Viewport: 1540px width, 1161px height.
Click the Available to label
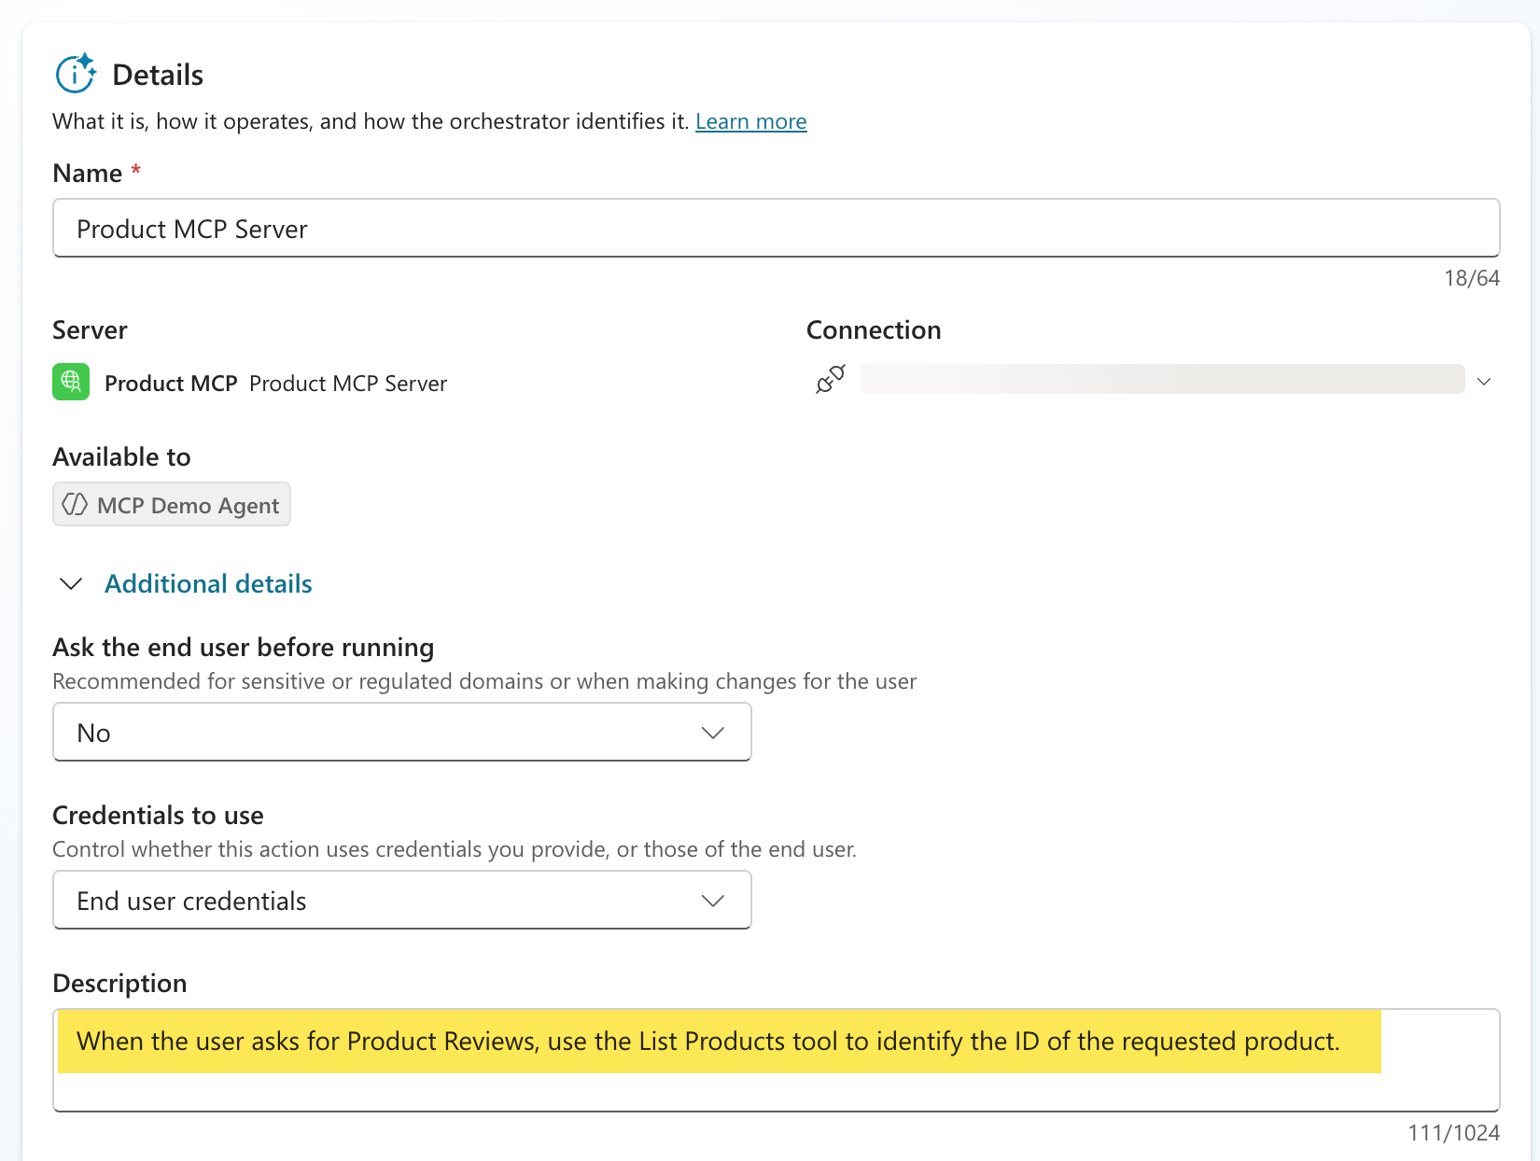pos(121,457)
